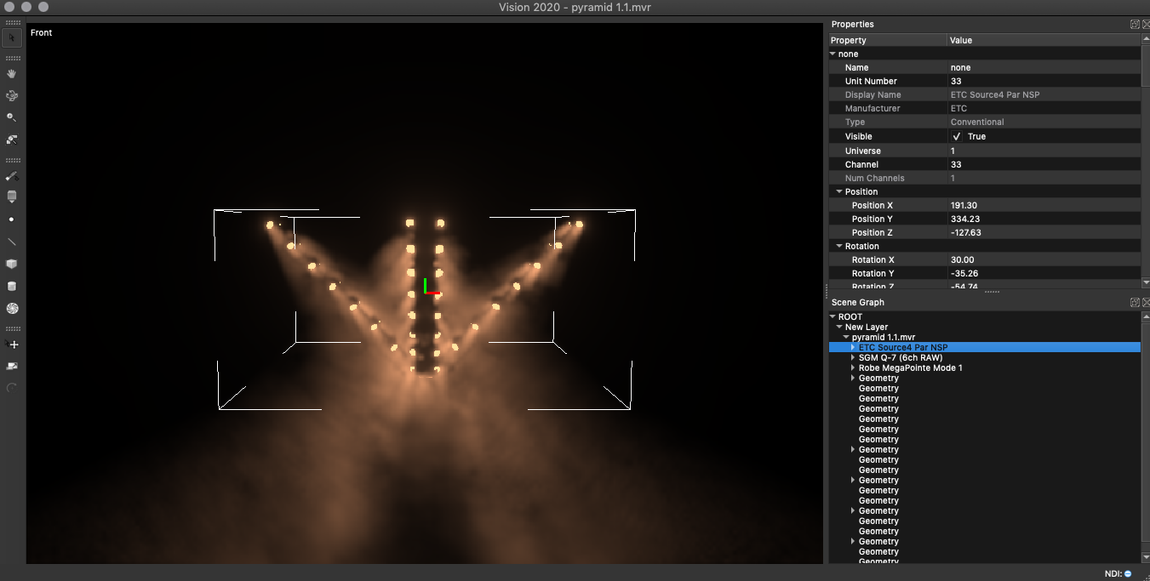The width and height of the screenshot is (1150, 581).
Task: Float the Scene Graph panel
Action: [x=1134, y=303]
